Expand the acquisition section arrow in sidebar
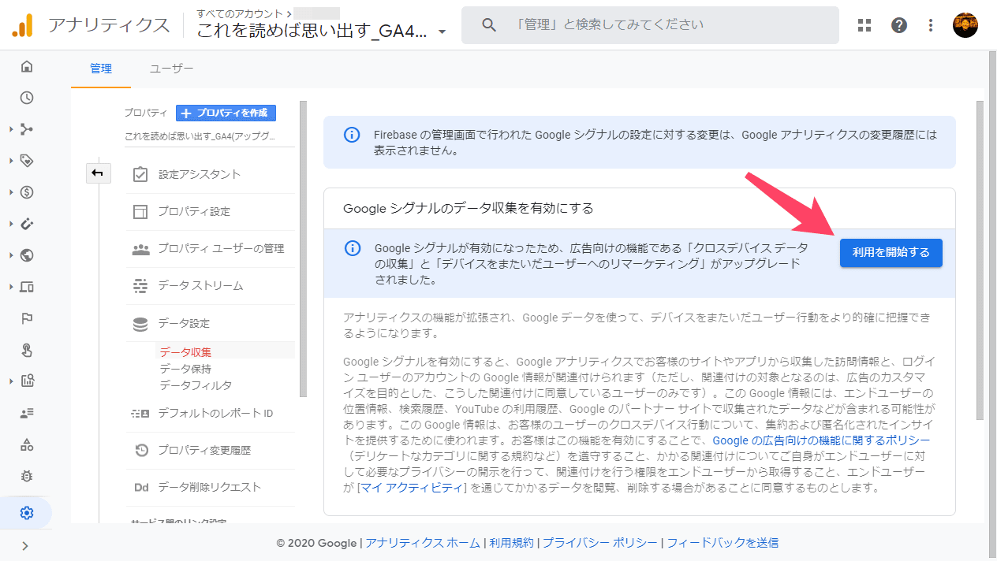Viewport: 997px width, 561px height. click(11, 129)
